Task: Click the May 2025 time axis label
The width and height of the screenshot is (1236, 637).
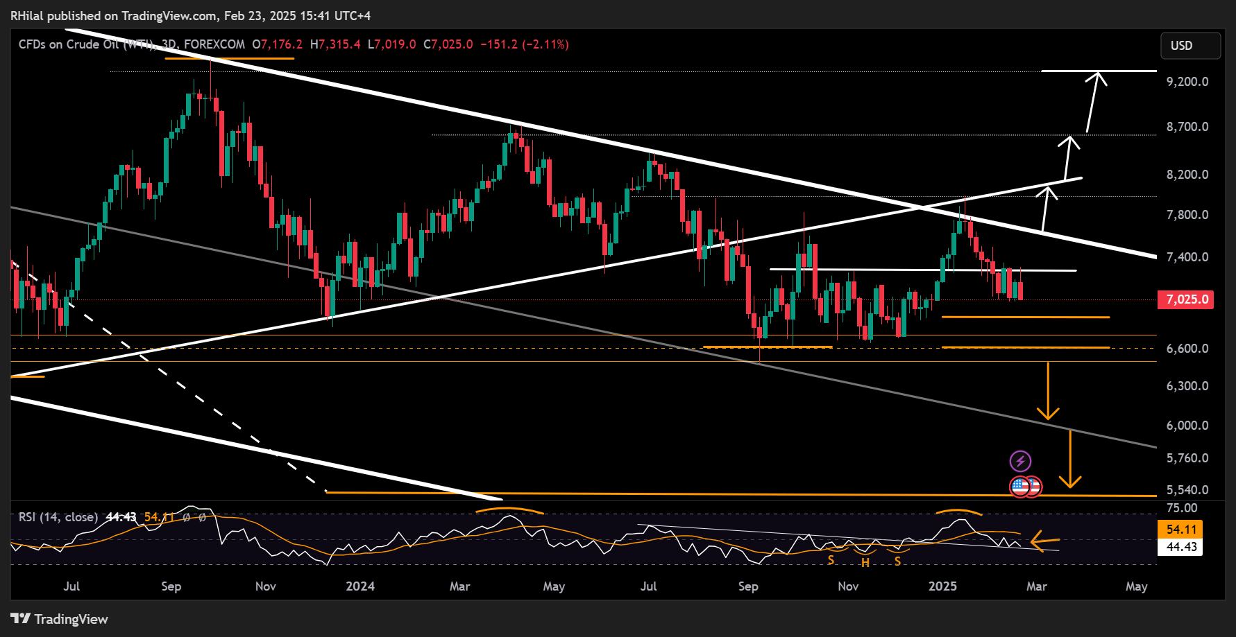Action: coord(1136,586)
